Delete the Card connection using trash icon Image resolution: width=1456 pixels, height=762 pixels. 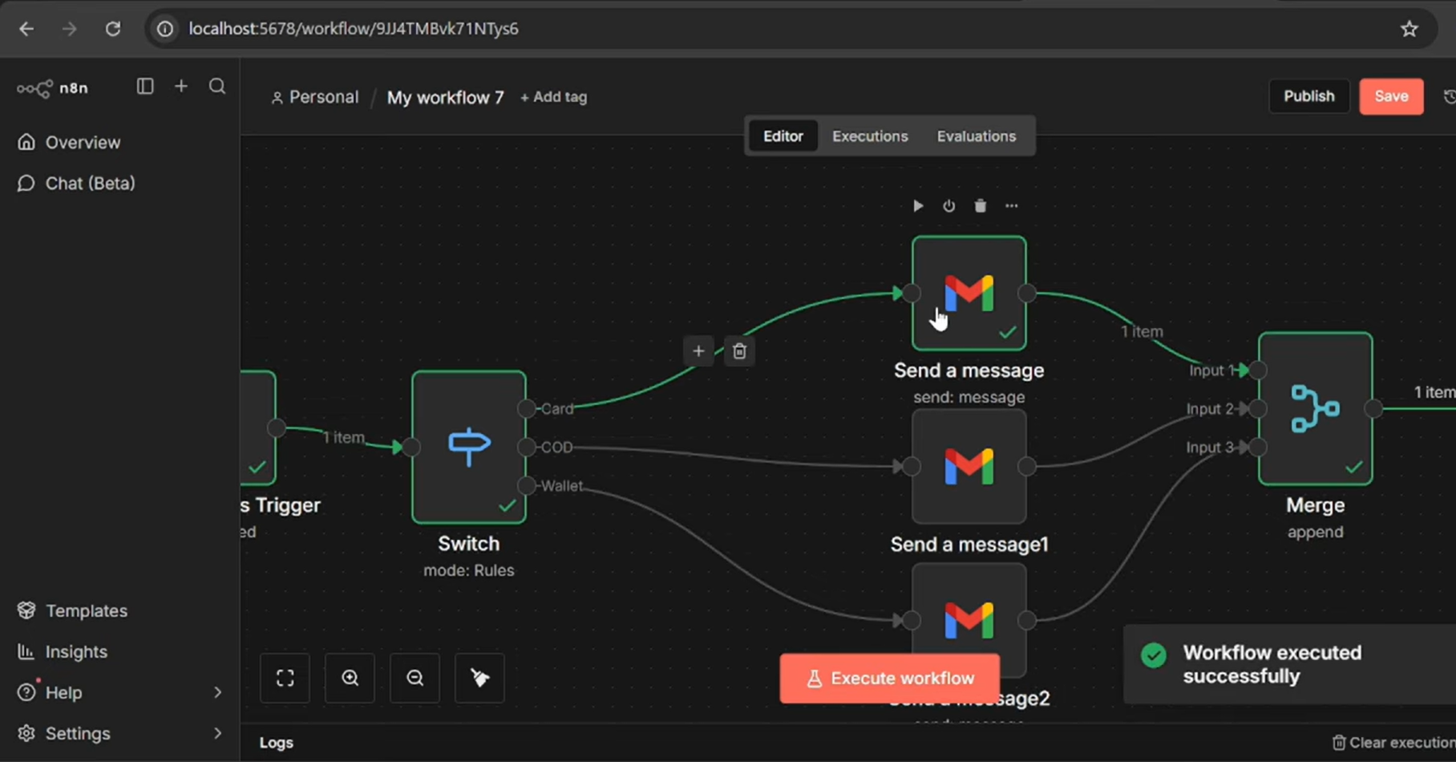[739, 351]
